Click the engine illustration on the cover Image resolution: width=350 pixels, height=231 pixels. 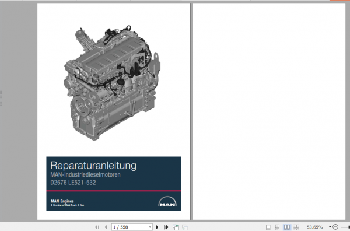(x=112, y=83)
